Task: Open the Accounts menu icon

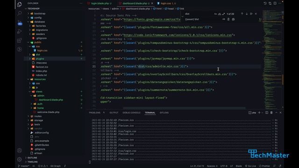Action: click(x=20, y=150)
